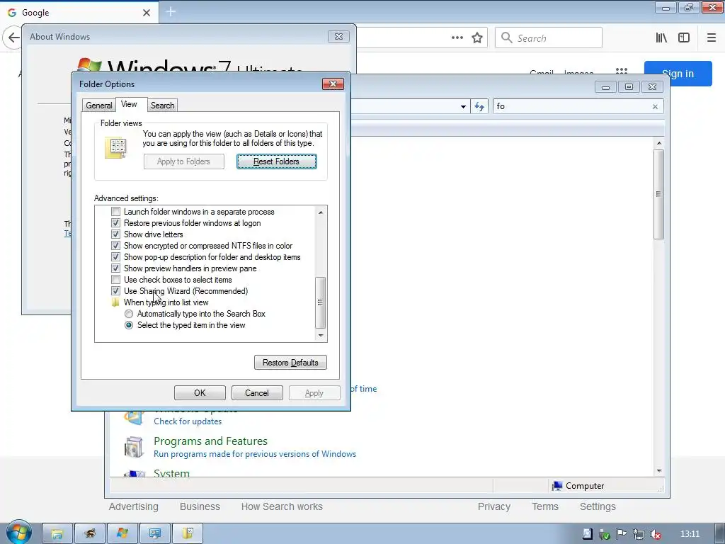Click the Control Panel taskbar button
The width and height of the screenshot is (725, 544).
point(155,533)
